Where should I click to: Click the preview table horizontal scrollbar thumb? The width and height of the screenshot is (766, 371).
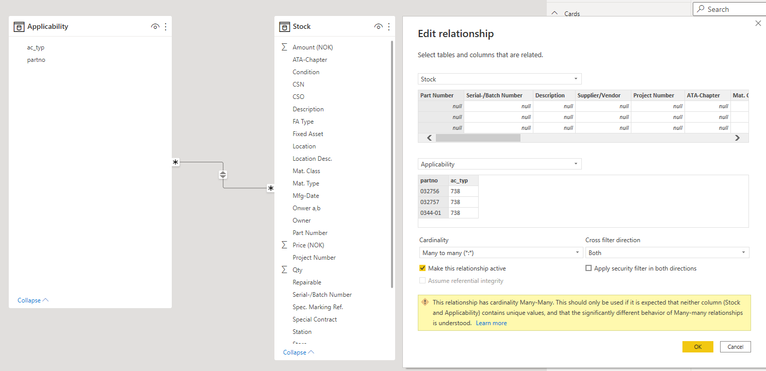coord(478,138)
